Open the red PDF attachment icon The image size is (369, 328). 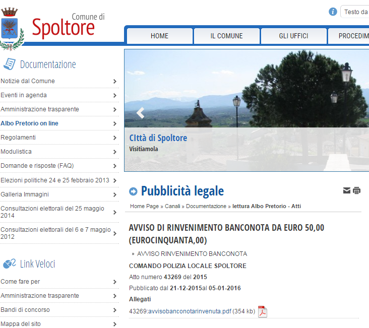pyautogui.click(x=263, y=311)
